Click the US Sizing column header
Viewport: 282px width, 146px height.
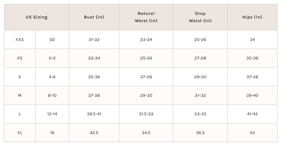(36, 17)
